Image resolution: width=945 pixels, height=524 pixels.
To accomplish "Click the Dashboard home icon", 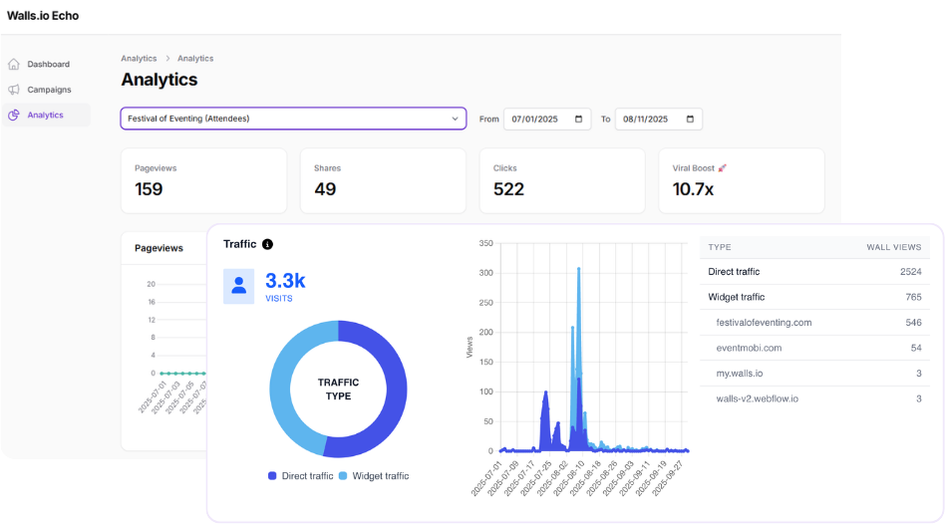I will click(x=14, y=65).
